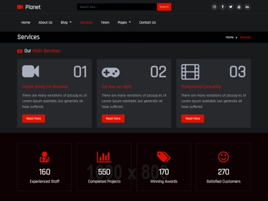
Task: Go to the Home nav item
Action: (x=26, y=22)
